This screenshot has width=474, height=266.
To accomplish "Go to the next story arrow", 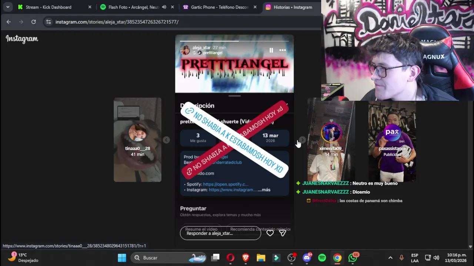I will [x=302, y=140].
